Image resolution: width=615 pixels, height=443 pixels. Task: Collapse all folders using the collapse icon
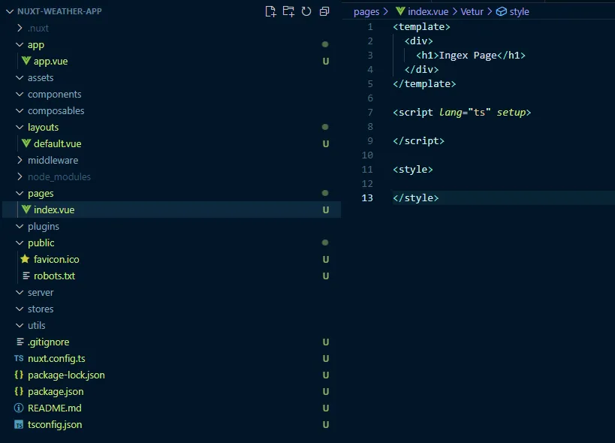coord(324,11)
